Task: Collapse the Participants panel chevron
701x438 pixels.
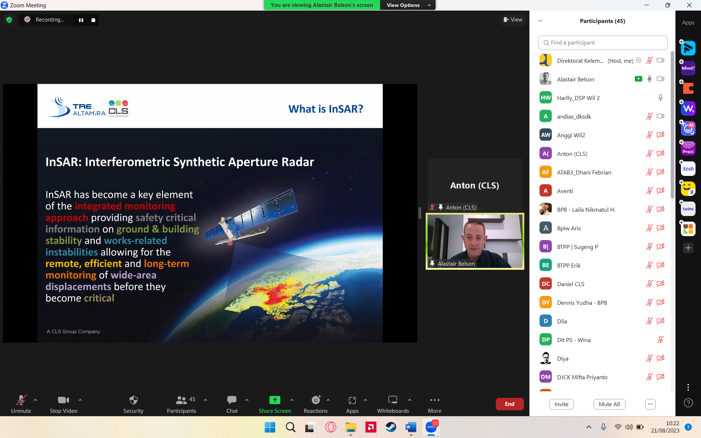Action: (540, 21)
